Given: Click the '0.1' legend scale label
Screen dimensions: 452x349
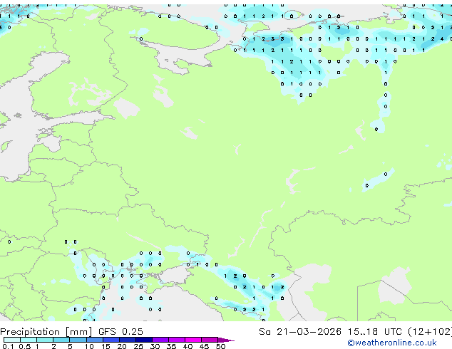Looking at the screenshot, I should tap(7, 346).
